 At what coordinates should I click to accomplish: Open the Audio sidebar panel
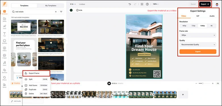click(x=5, y=64)
